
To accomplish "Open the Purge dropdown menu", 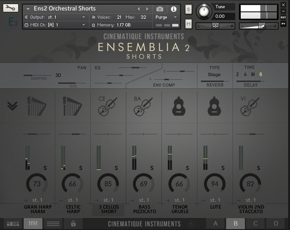I will pyautogui.click(x=166, y=17).
